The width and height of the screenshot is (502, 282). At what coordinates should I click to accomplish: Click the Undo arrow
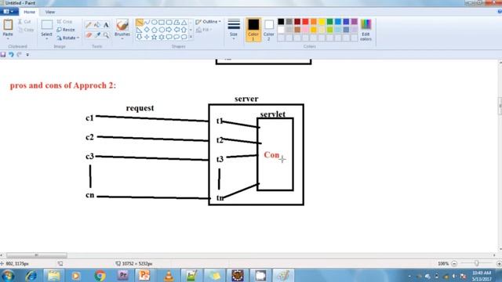point(11,55)
